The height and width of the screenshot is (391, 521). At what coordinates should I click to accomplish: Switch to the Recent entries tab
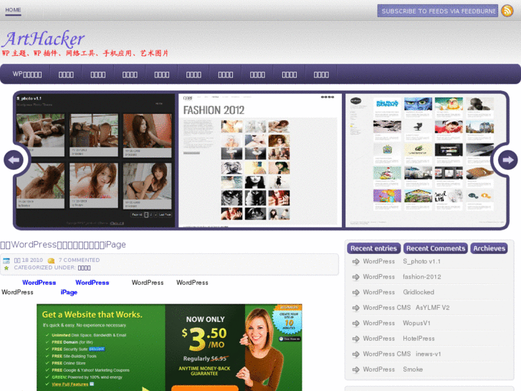(x=373, y=248)
